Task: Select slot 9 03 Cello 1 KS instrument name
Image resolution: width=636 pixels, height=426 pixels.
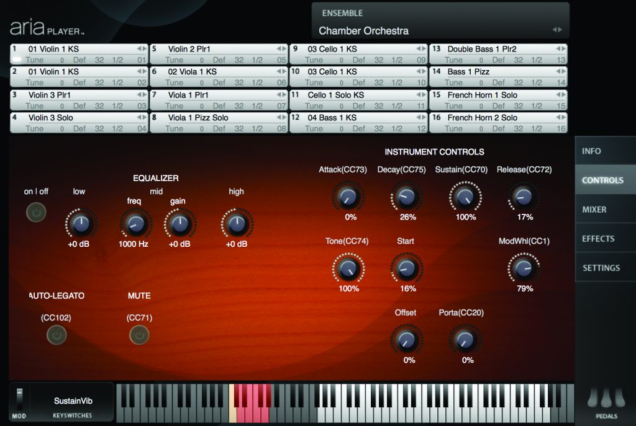Action: 332,49
